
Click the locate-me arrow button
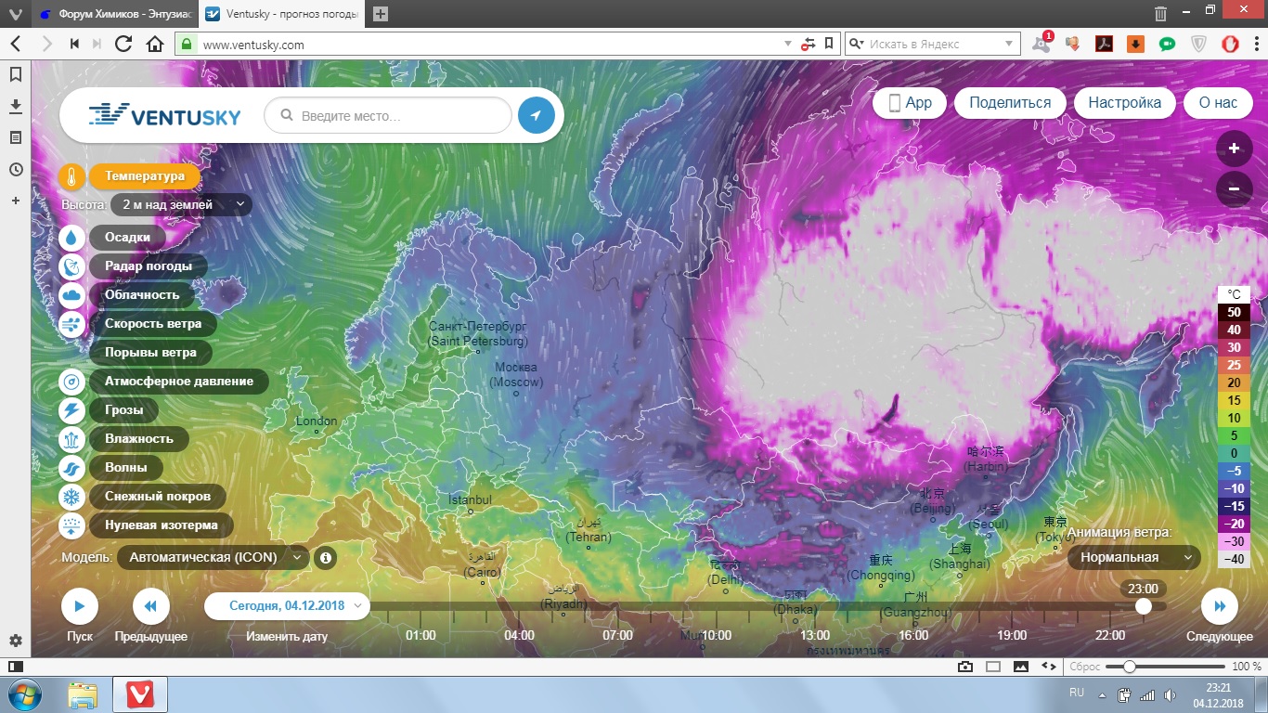coord(536,116)
